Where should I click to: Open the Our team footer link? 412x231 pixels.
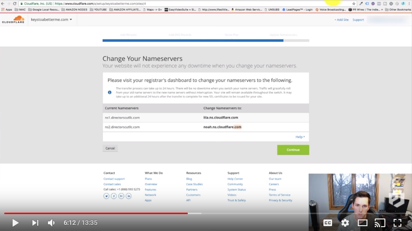(275, 179)
